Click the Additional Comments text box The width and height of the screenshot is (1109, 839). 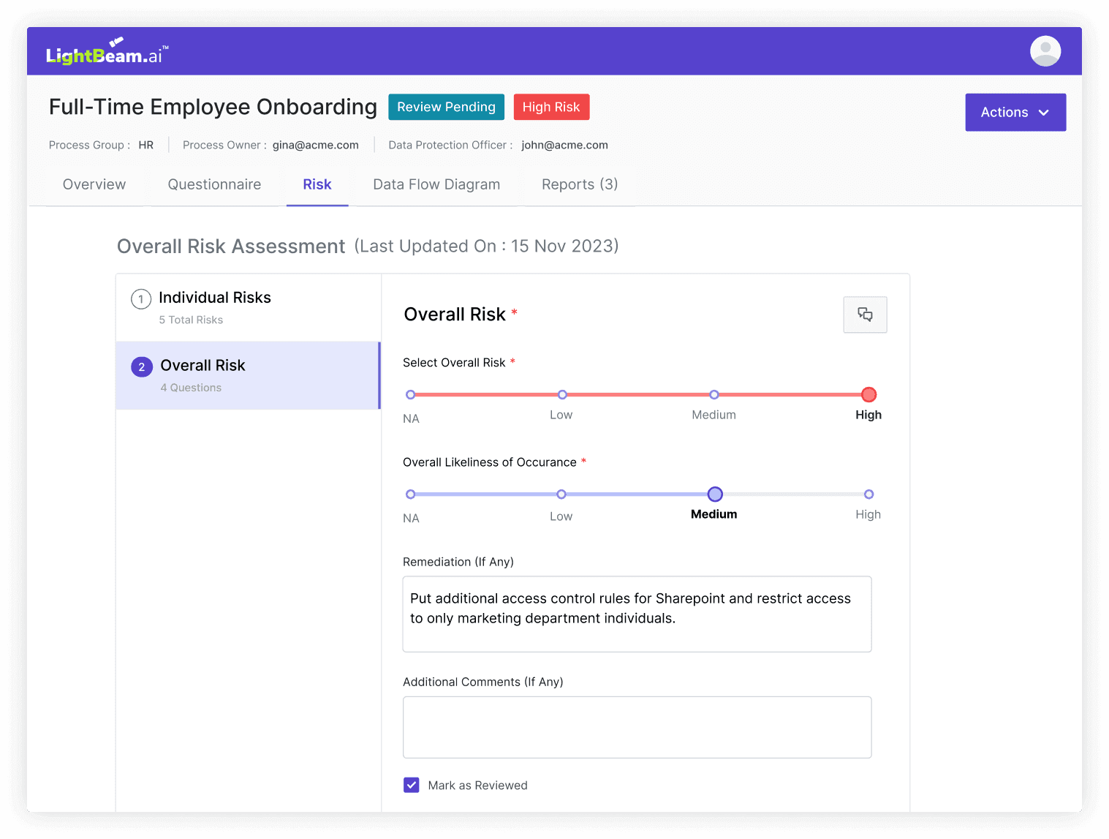coord(637,727)
